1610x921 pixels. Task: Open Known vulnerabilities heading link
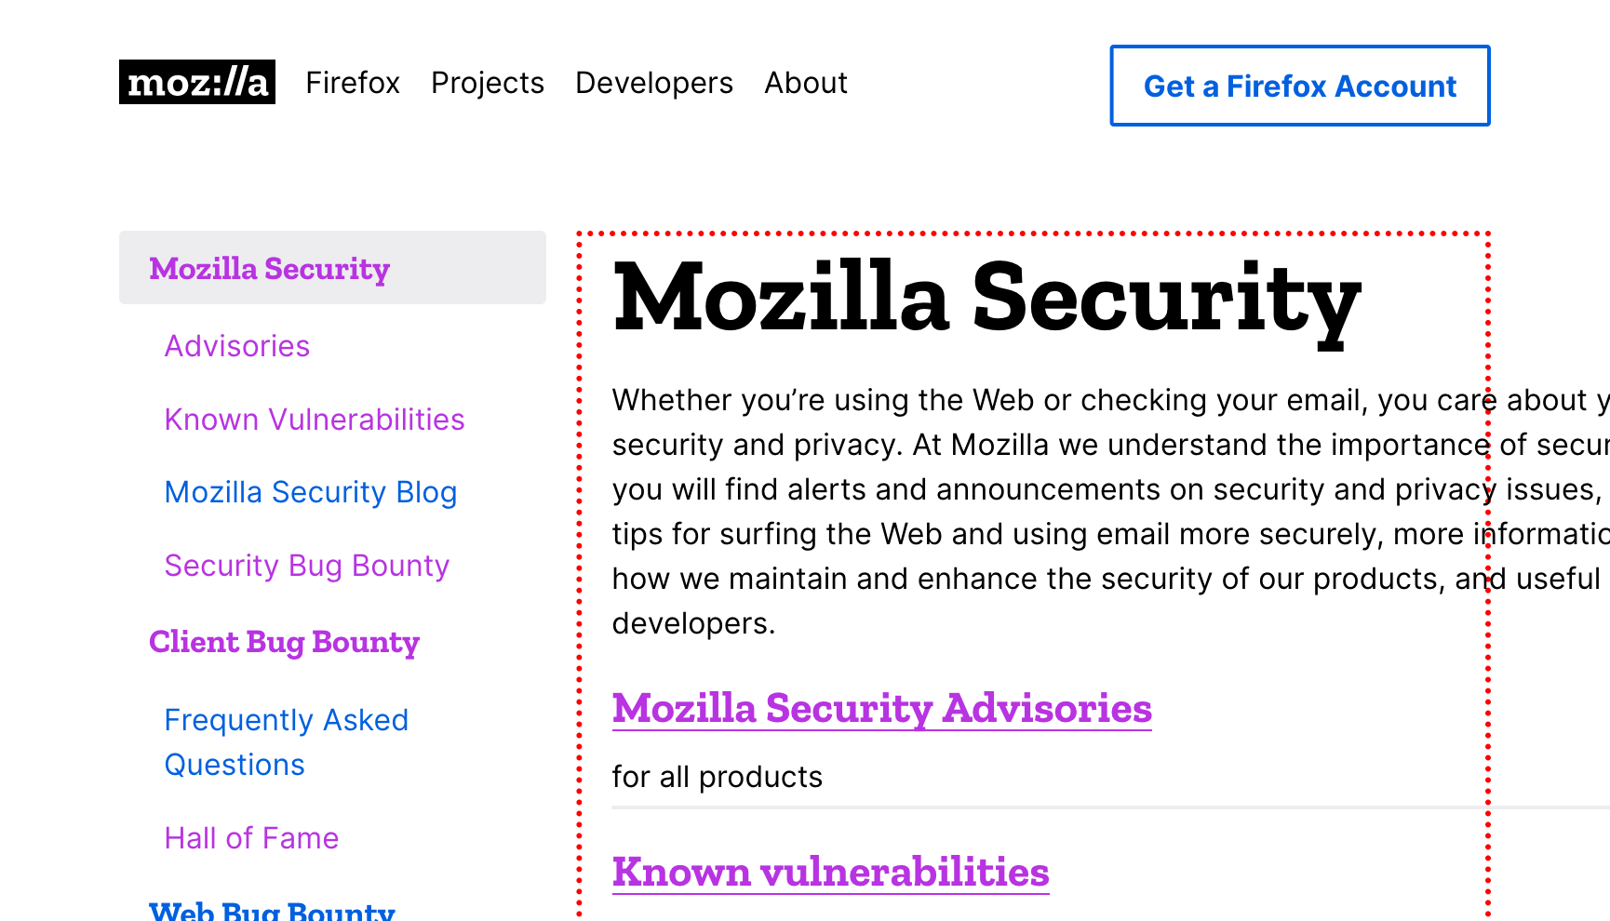(830, 873)
